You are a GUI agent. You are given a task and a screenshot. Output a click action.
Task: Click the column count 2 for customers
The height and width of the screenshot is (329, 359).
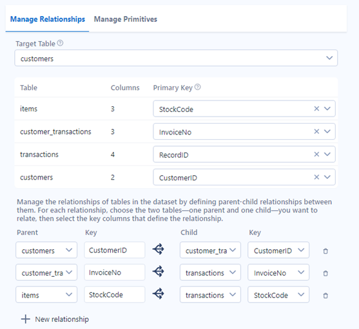click(113, 178)
